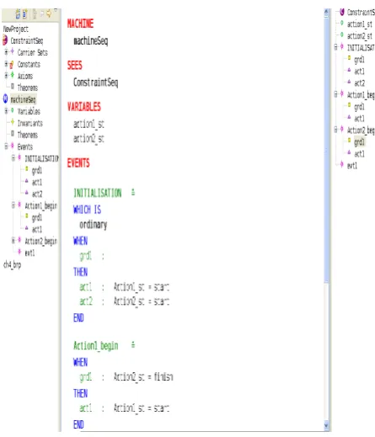Click the action2_st variable icon in outline

click(342, 35)
